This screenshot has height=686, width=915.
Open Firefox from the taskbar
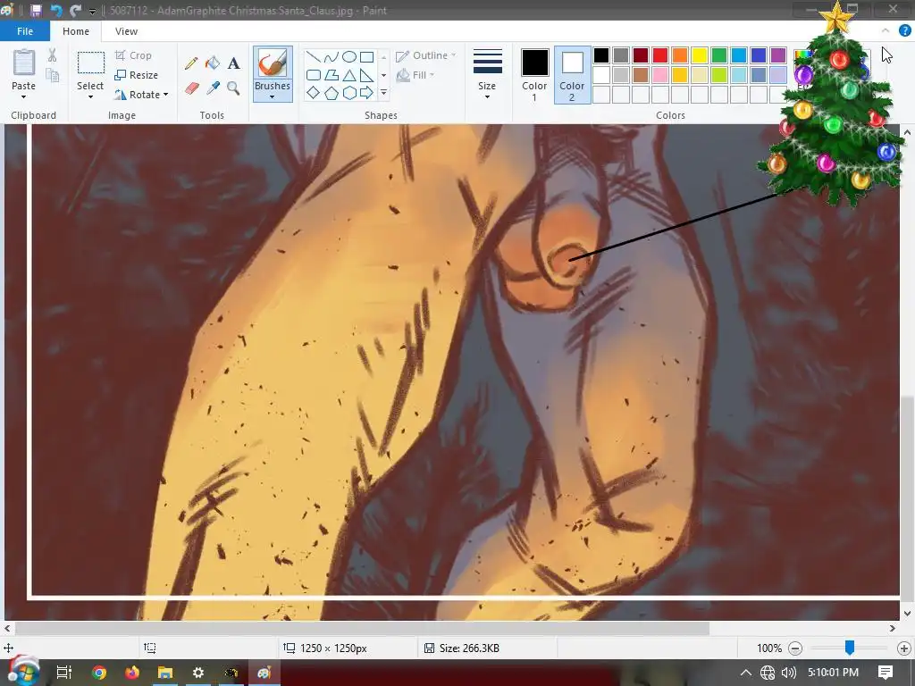click(132, 673)
